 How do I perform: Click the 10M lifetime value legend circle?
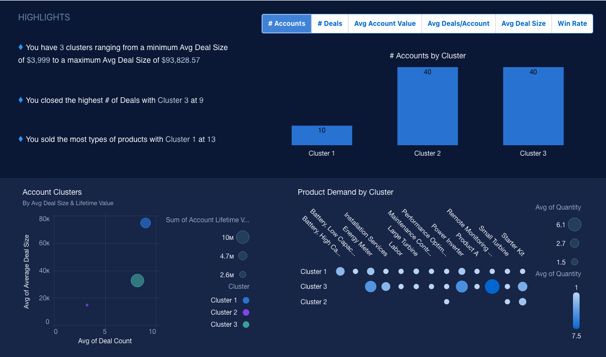pos(243,237)
